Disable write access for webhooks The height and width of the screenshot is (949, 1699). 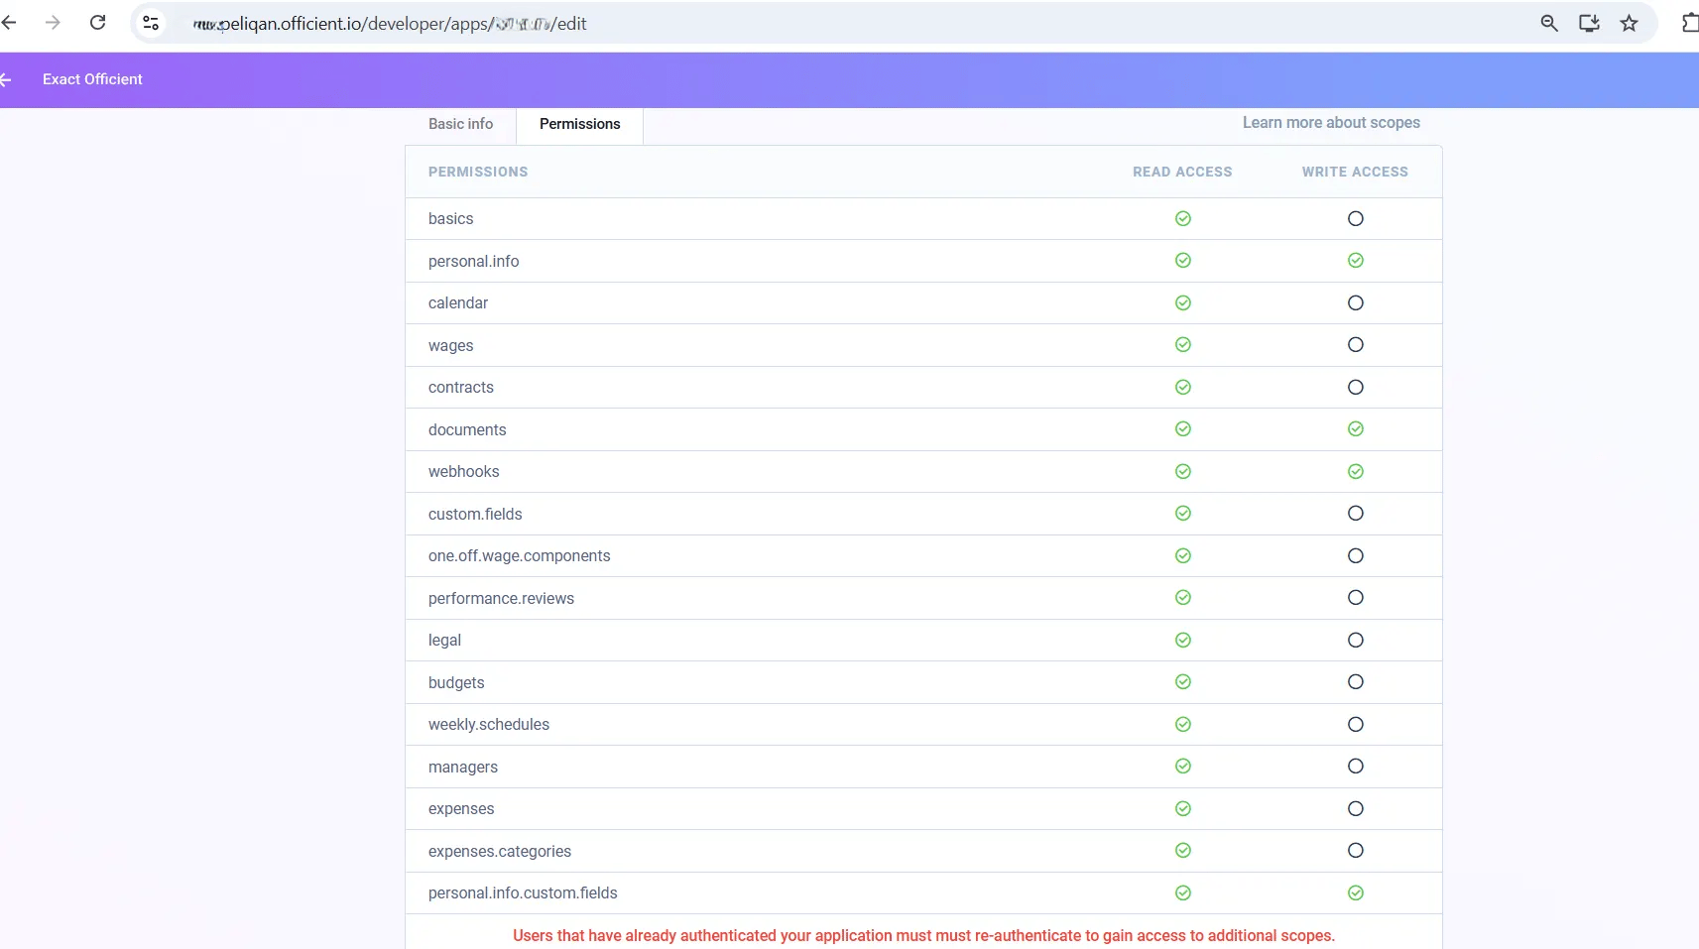[1355, 471]
